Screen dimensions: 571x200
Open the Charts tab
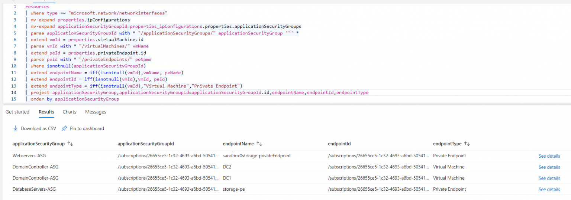pos(70,112)
